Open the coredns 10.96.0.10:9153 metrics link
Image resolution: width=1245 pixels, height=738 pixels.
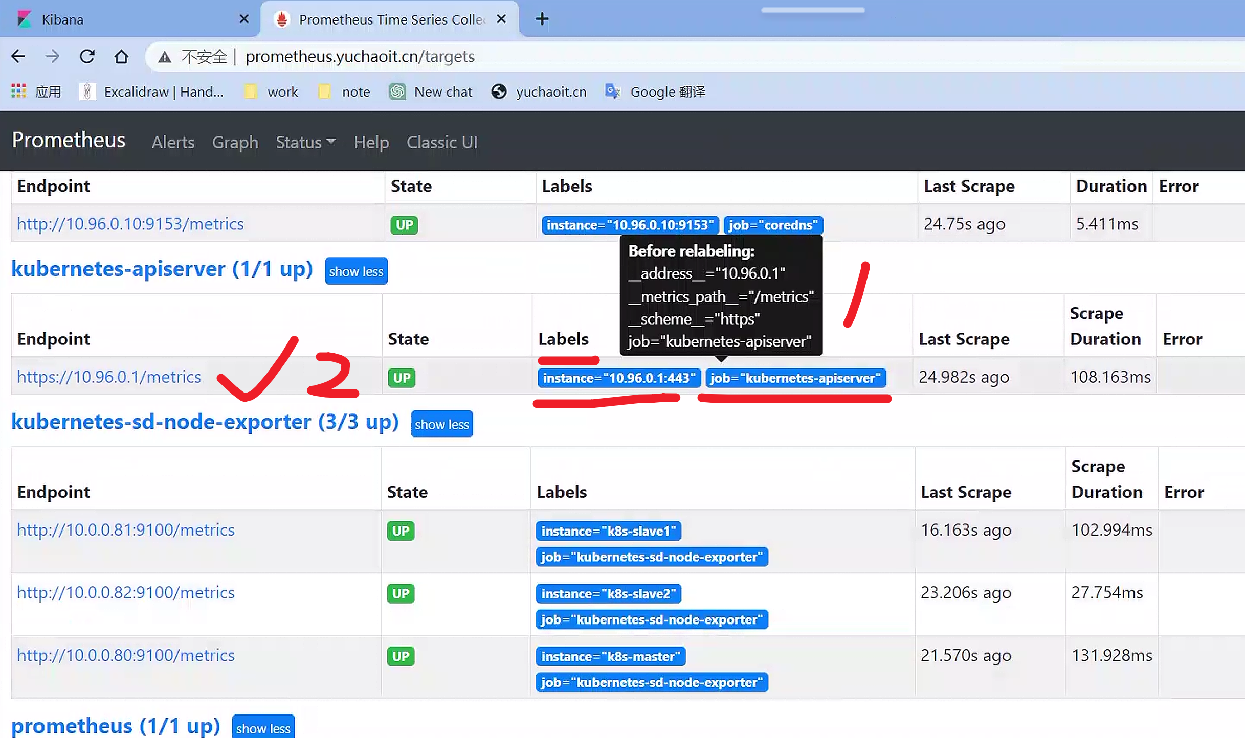click(x=130, y=224)
